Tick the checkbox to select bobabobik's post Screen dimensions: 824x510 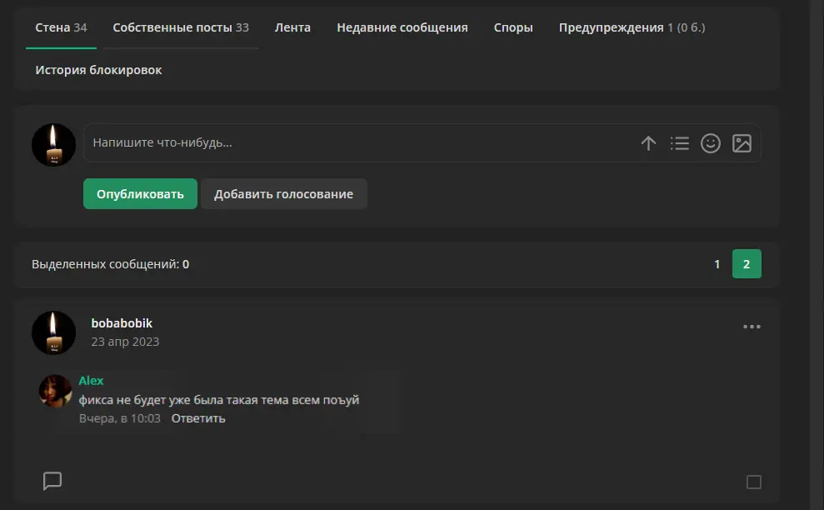click(x=753, y=482)
